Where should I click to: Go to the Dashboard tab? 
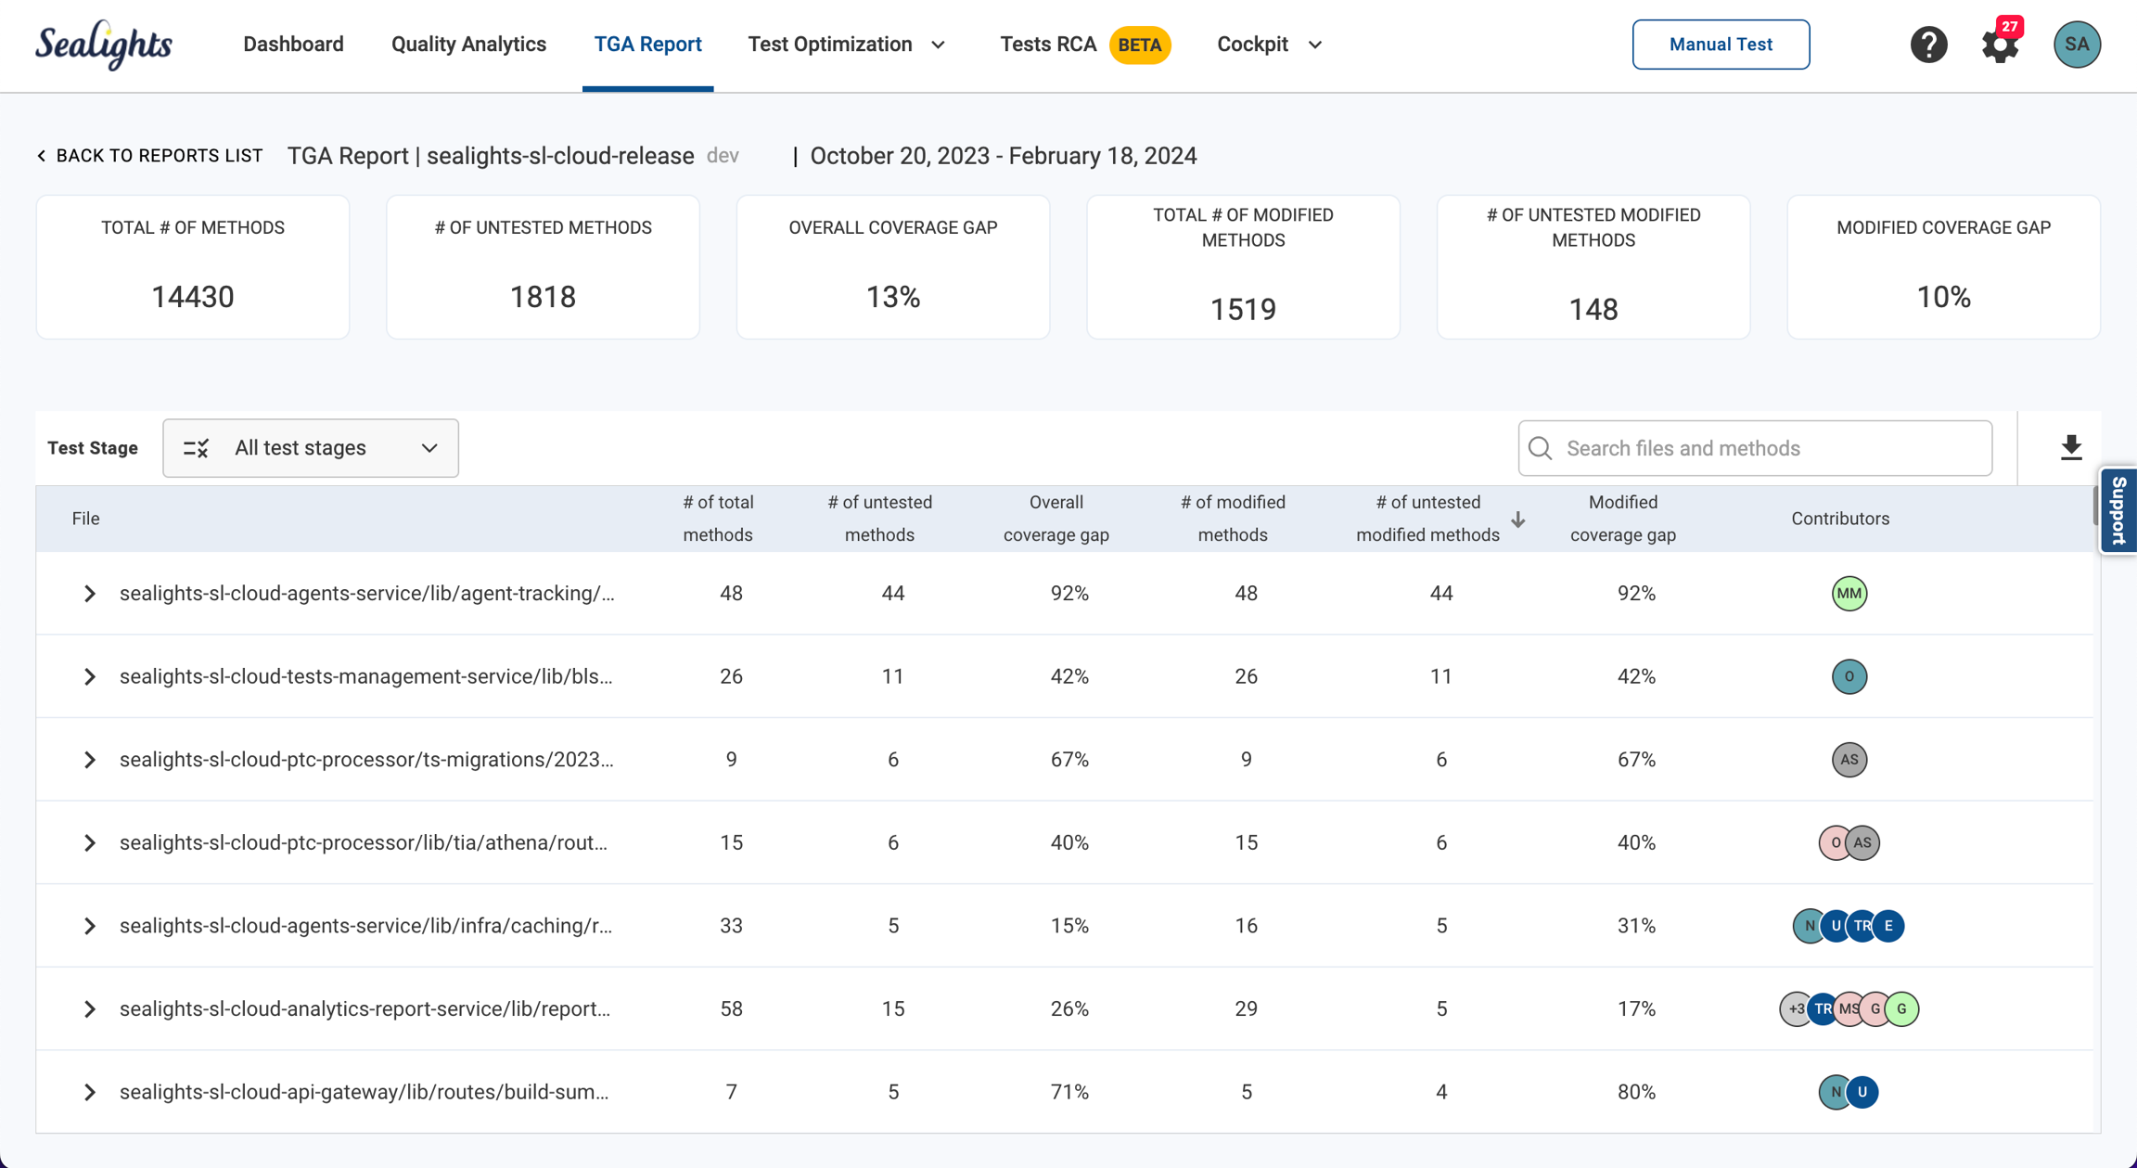coord(293,45)
